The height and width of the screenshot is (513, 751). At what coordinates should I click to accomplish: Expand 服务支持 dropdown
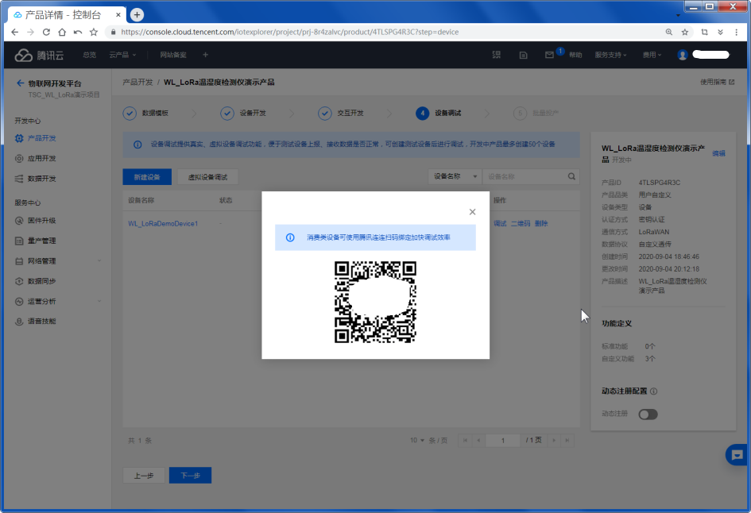[x=610, y=55]
